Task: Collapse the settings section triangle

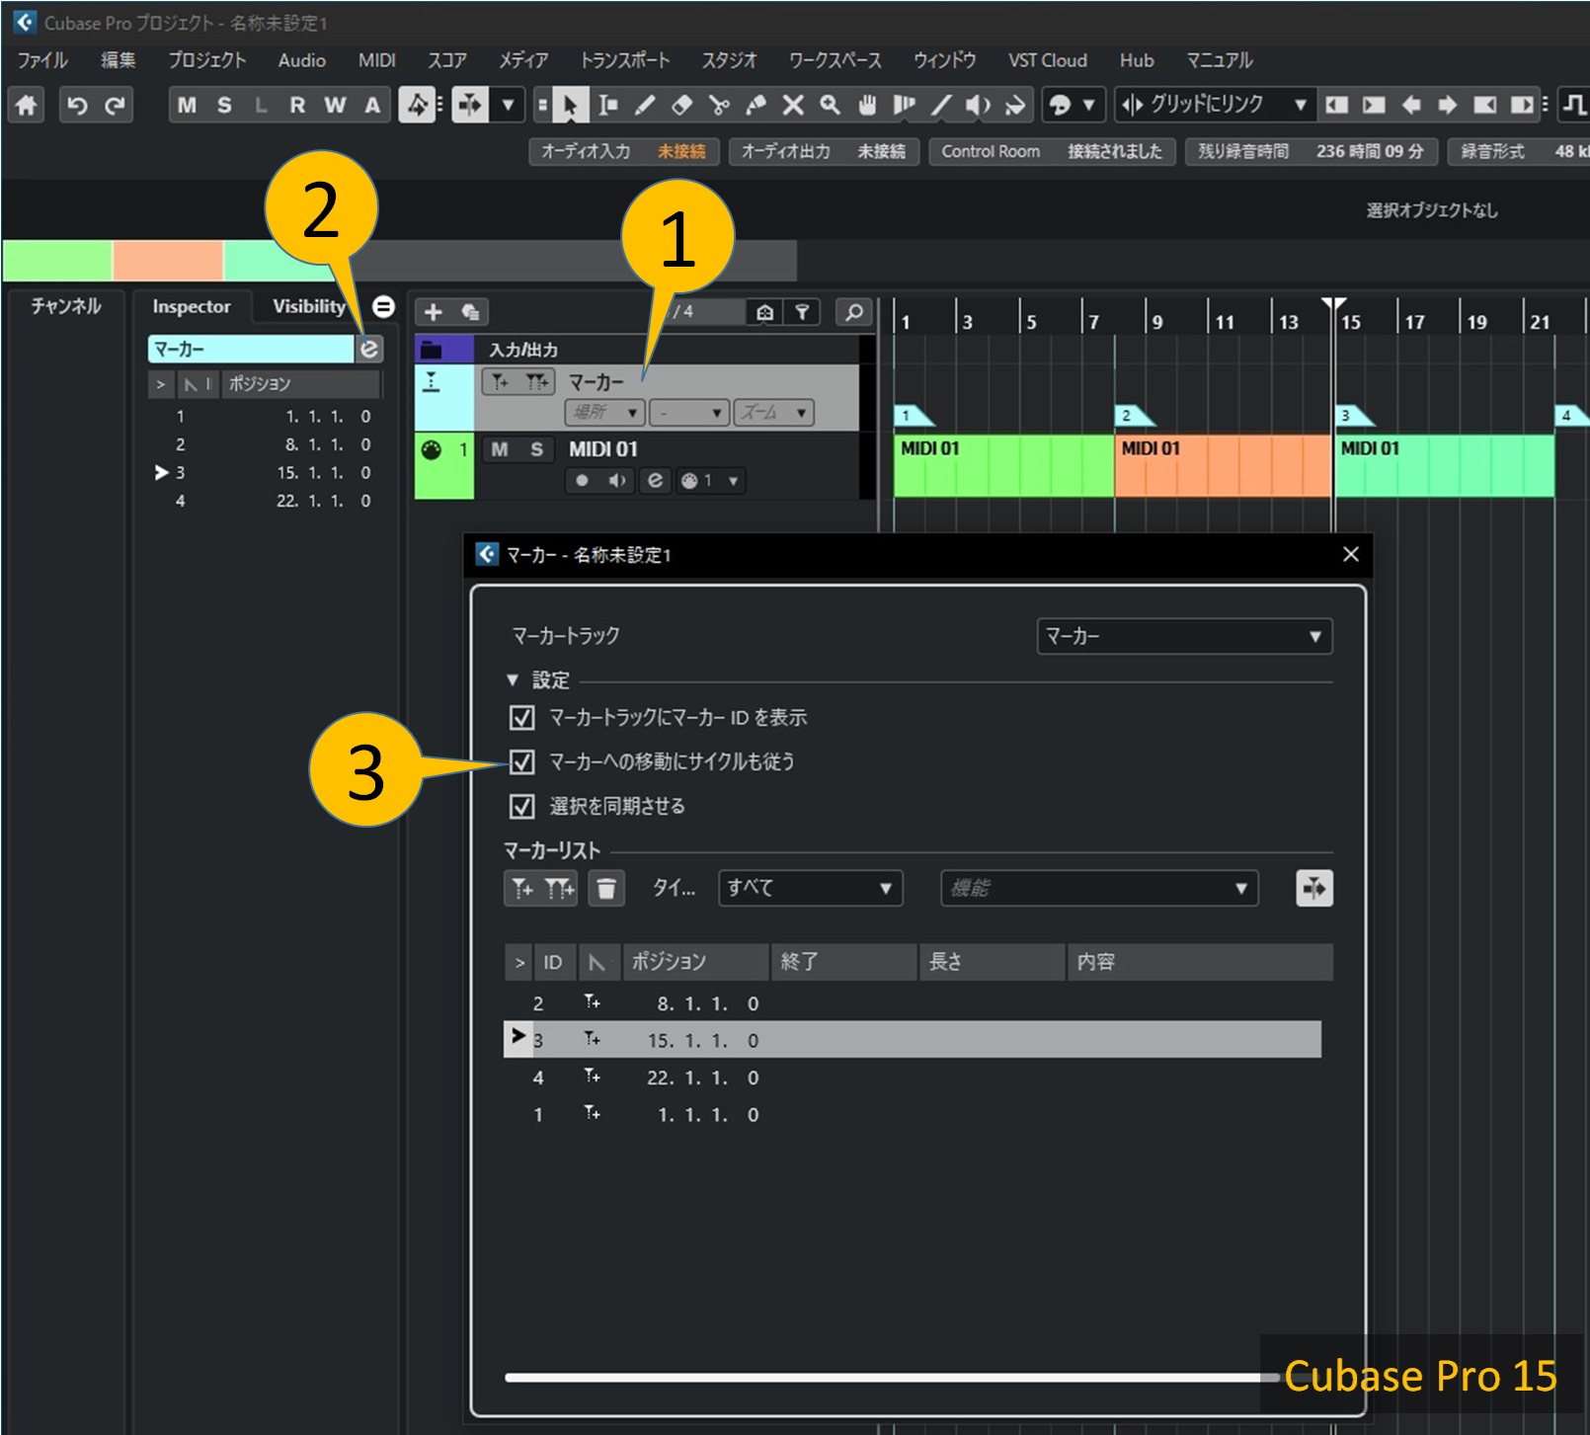Action: [x=512, y=679]
